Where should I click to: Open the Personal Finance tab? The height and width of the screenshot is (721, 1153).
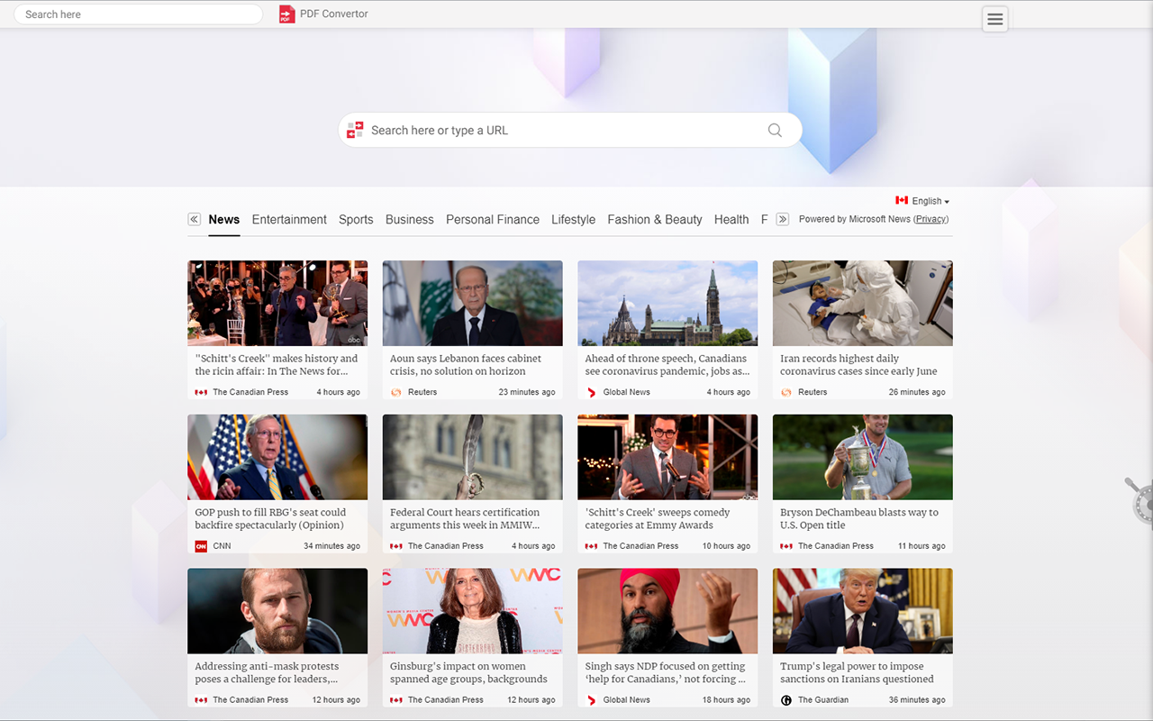pos(493,220)
